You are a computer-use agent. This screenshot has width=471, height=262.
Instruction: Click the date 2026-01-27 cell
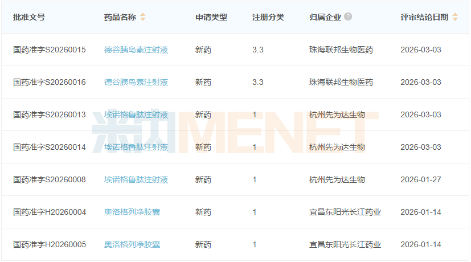tap(421, 179)
